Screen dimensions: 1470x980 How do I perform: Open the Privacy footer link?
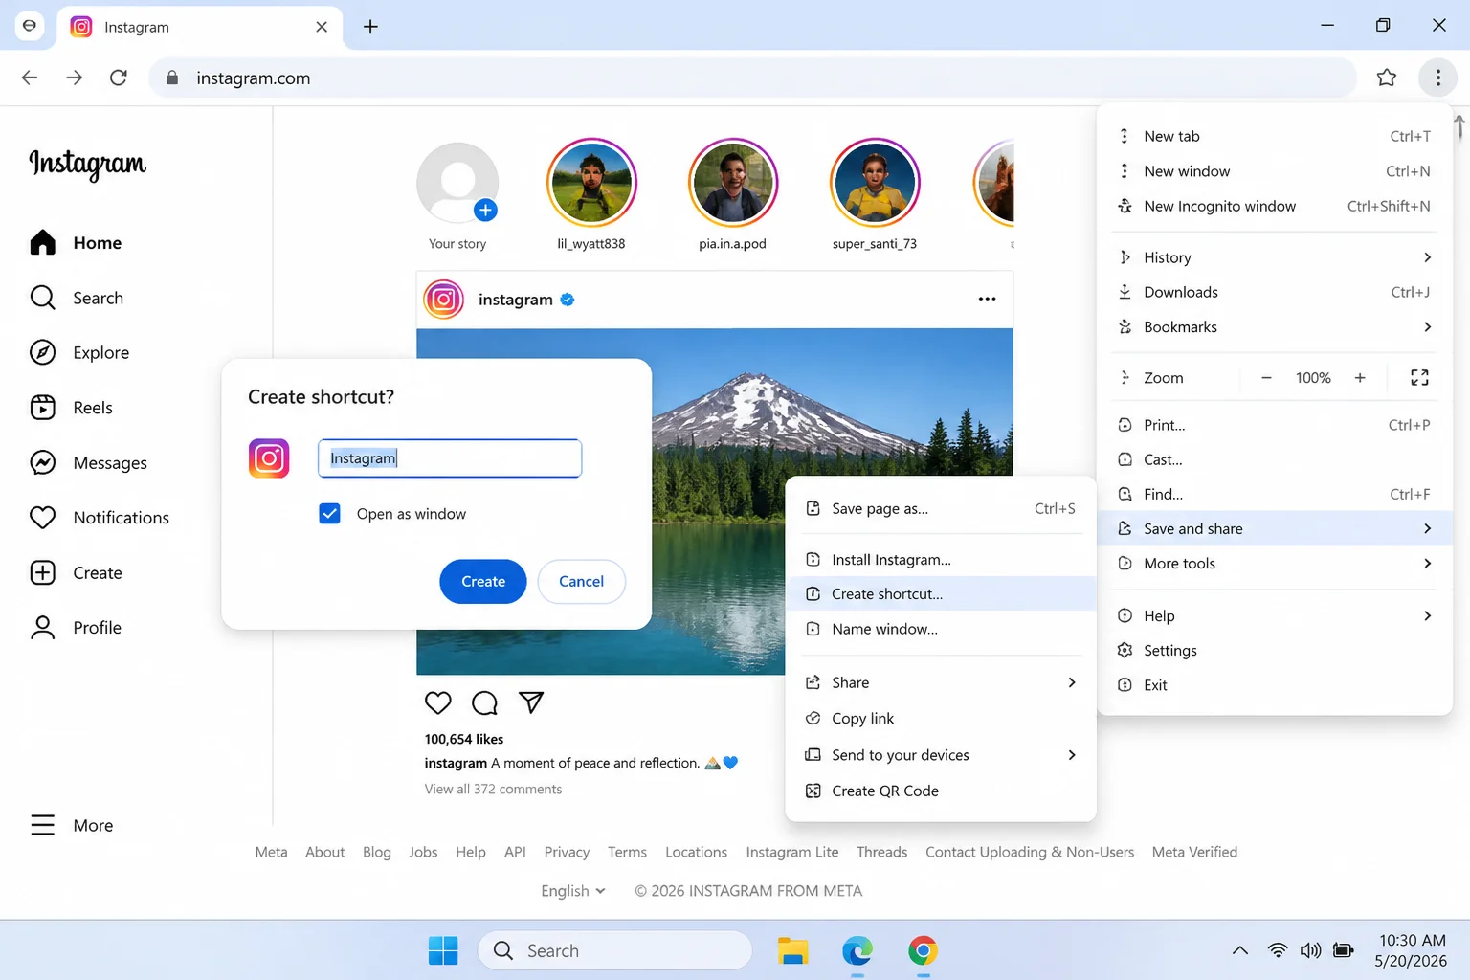(567, 852)
